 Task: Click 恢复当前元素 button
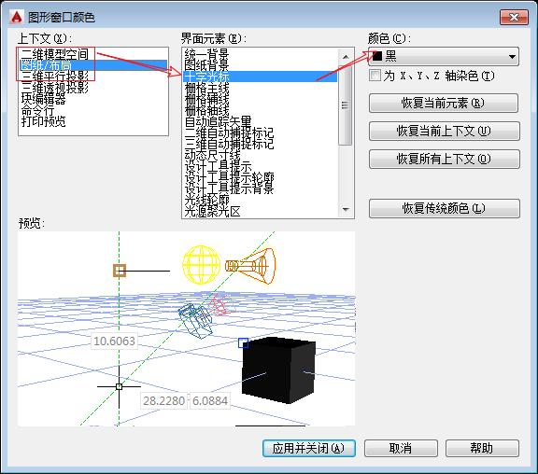pos(444,104)
